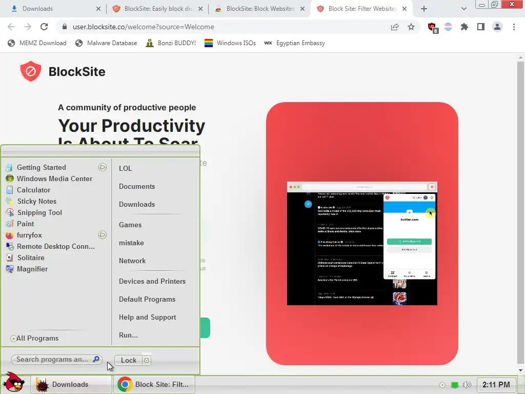The width and height of the screenshot is (525, 394).
Task: Close the Downloads tab
Action: point(98,9)
